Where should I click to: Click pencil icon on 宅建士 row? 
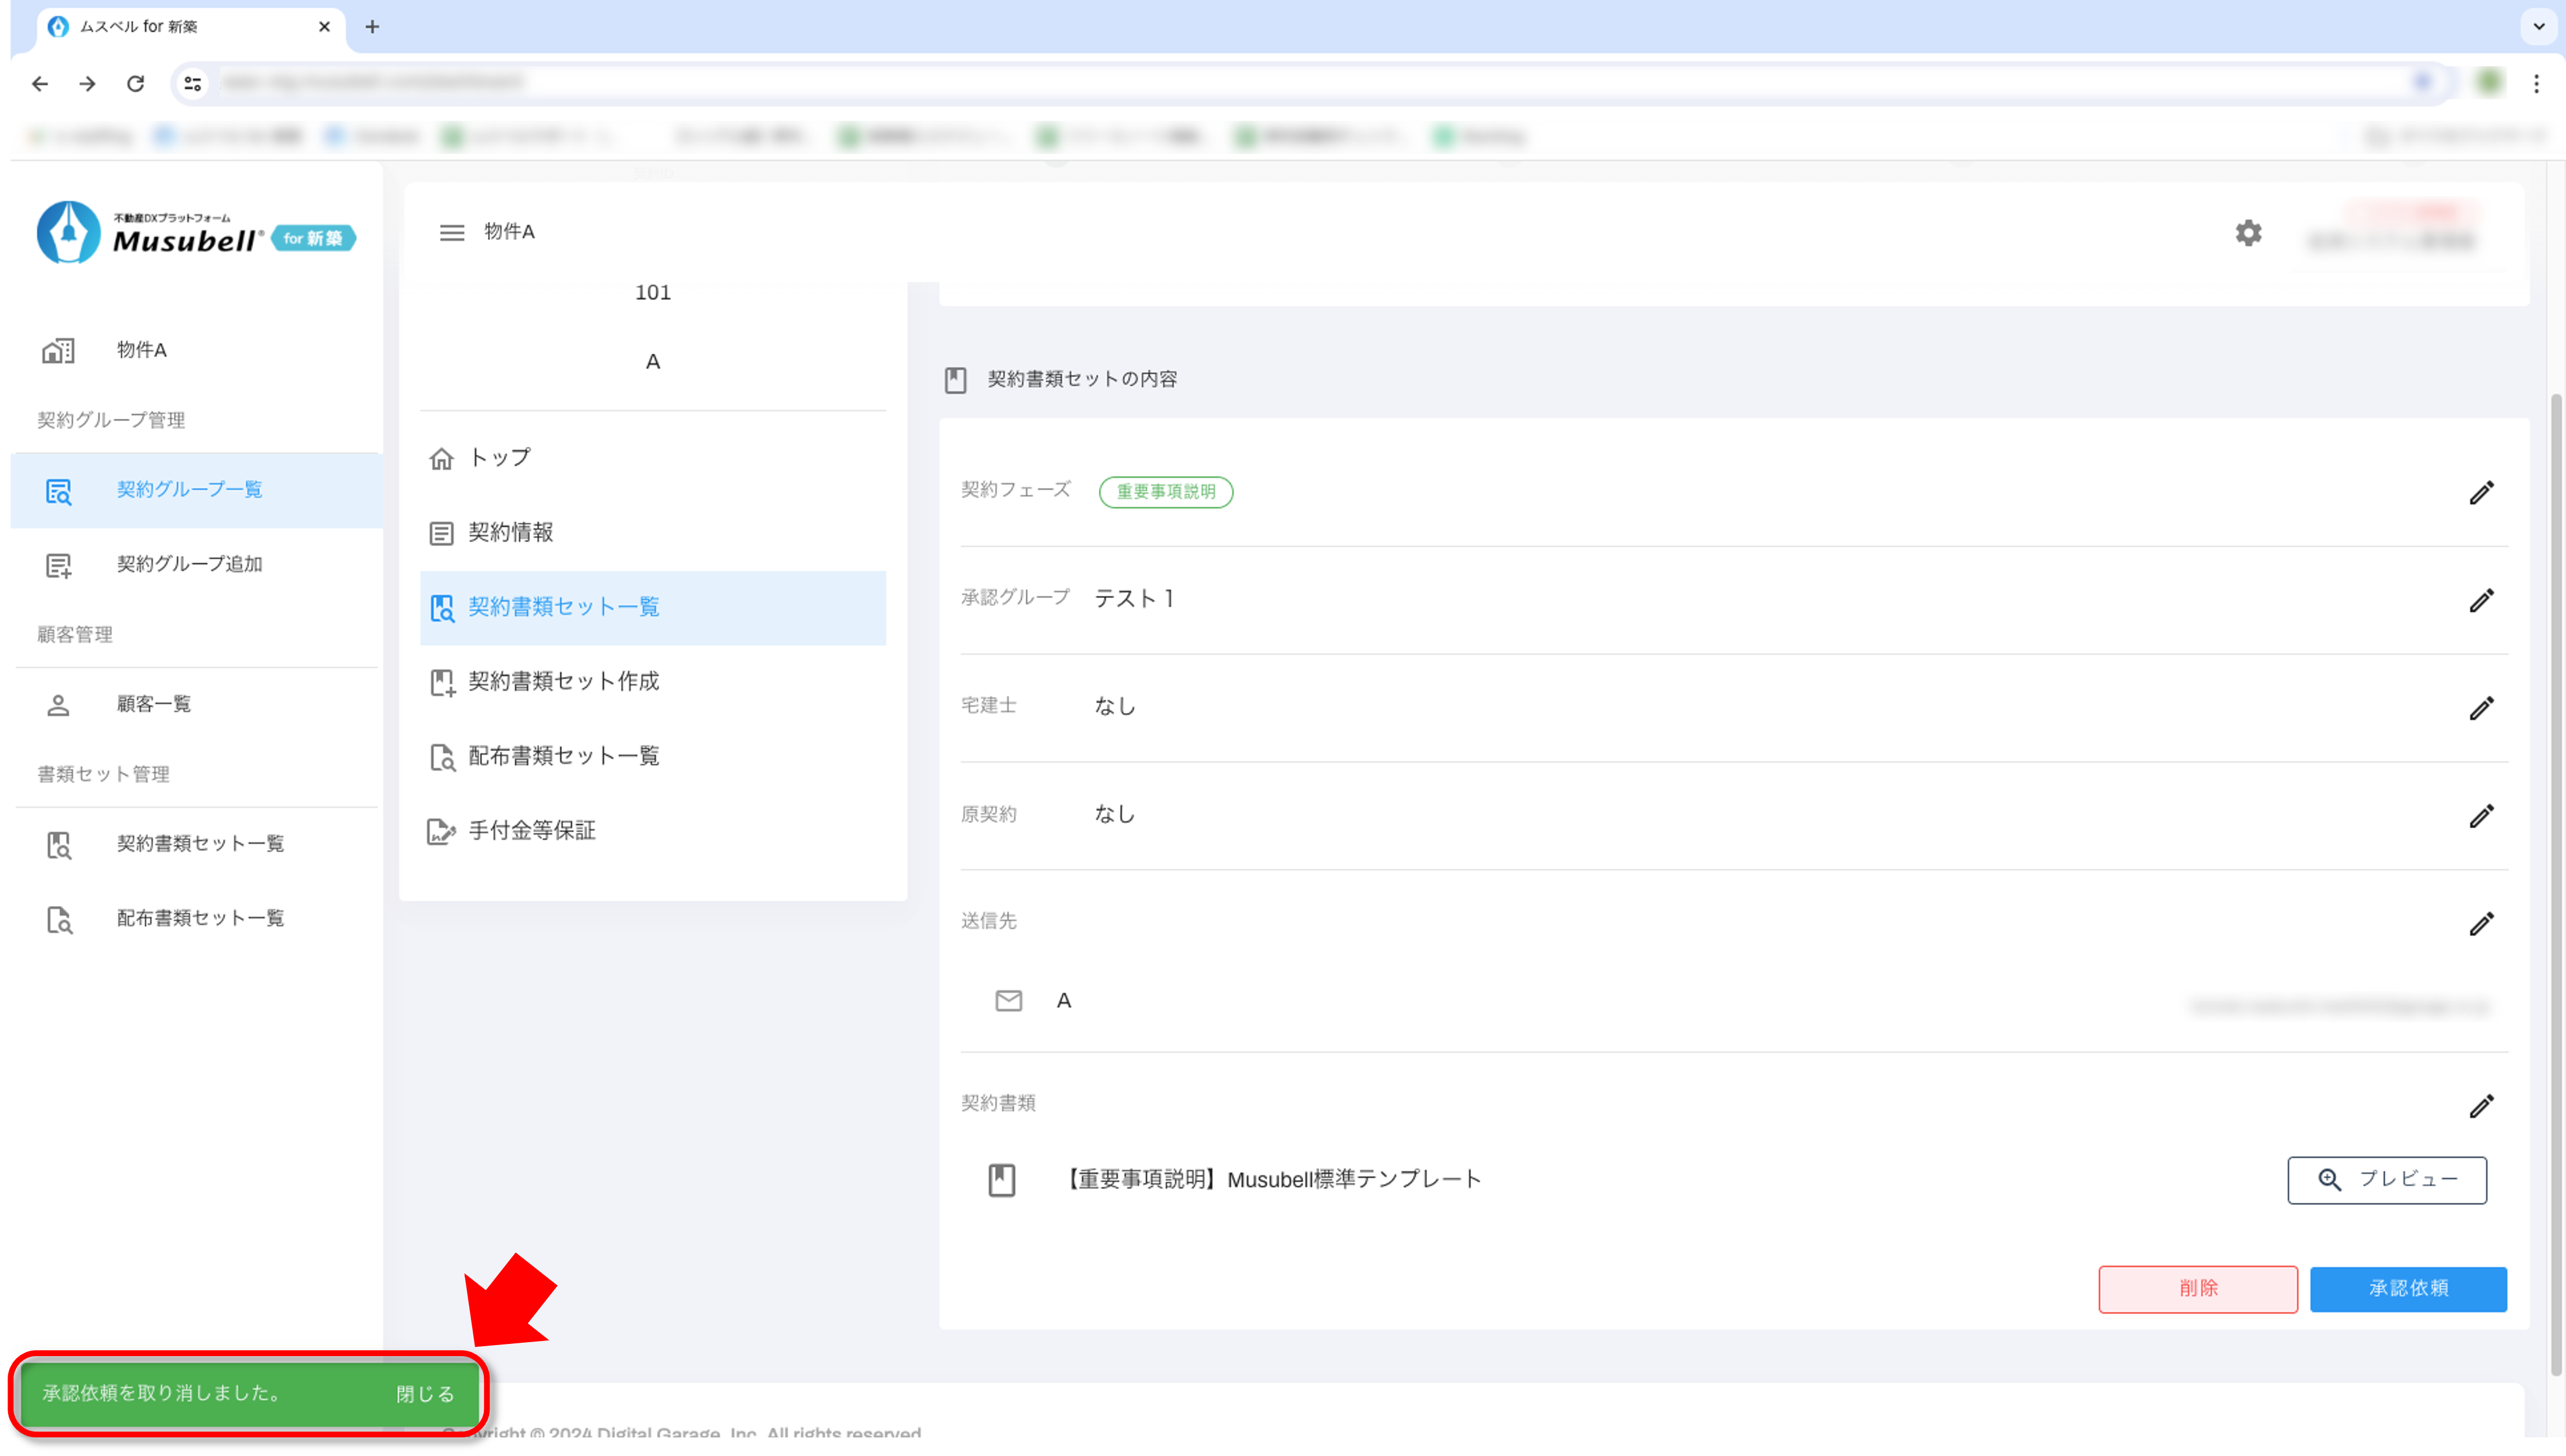[x=2481, y=708]
